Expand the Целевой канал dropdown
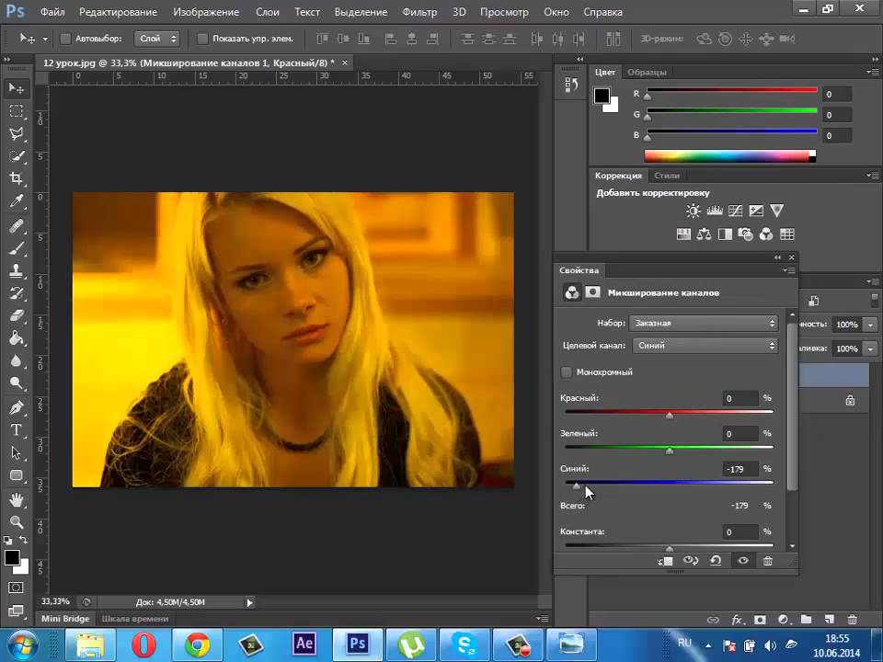The height and width of the screenshot is (662, 883). coord(704,346)
